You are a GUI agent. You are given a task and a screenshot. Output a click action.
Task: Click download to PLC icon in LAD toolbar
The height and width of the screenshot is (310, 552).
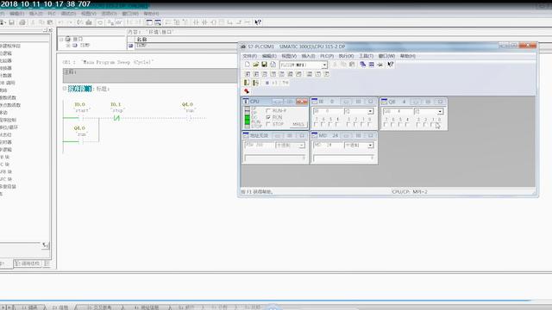(89, 22)
